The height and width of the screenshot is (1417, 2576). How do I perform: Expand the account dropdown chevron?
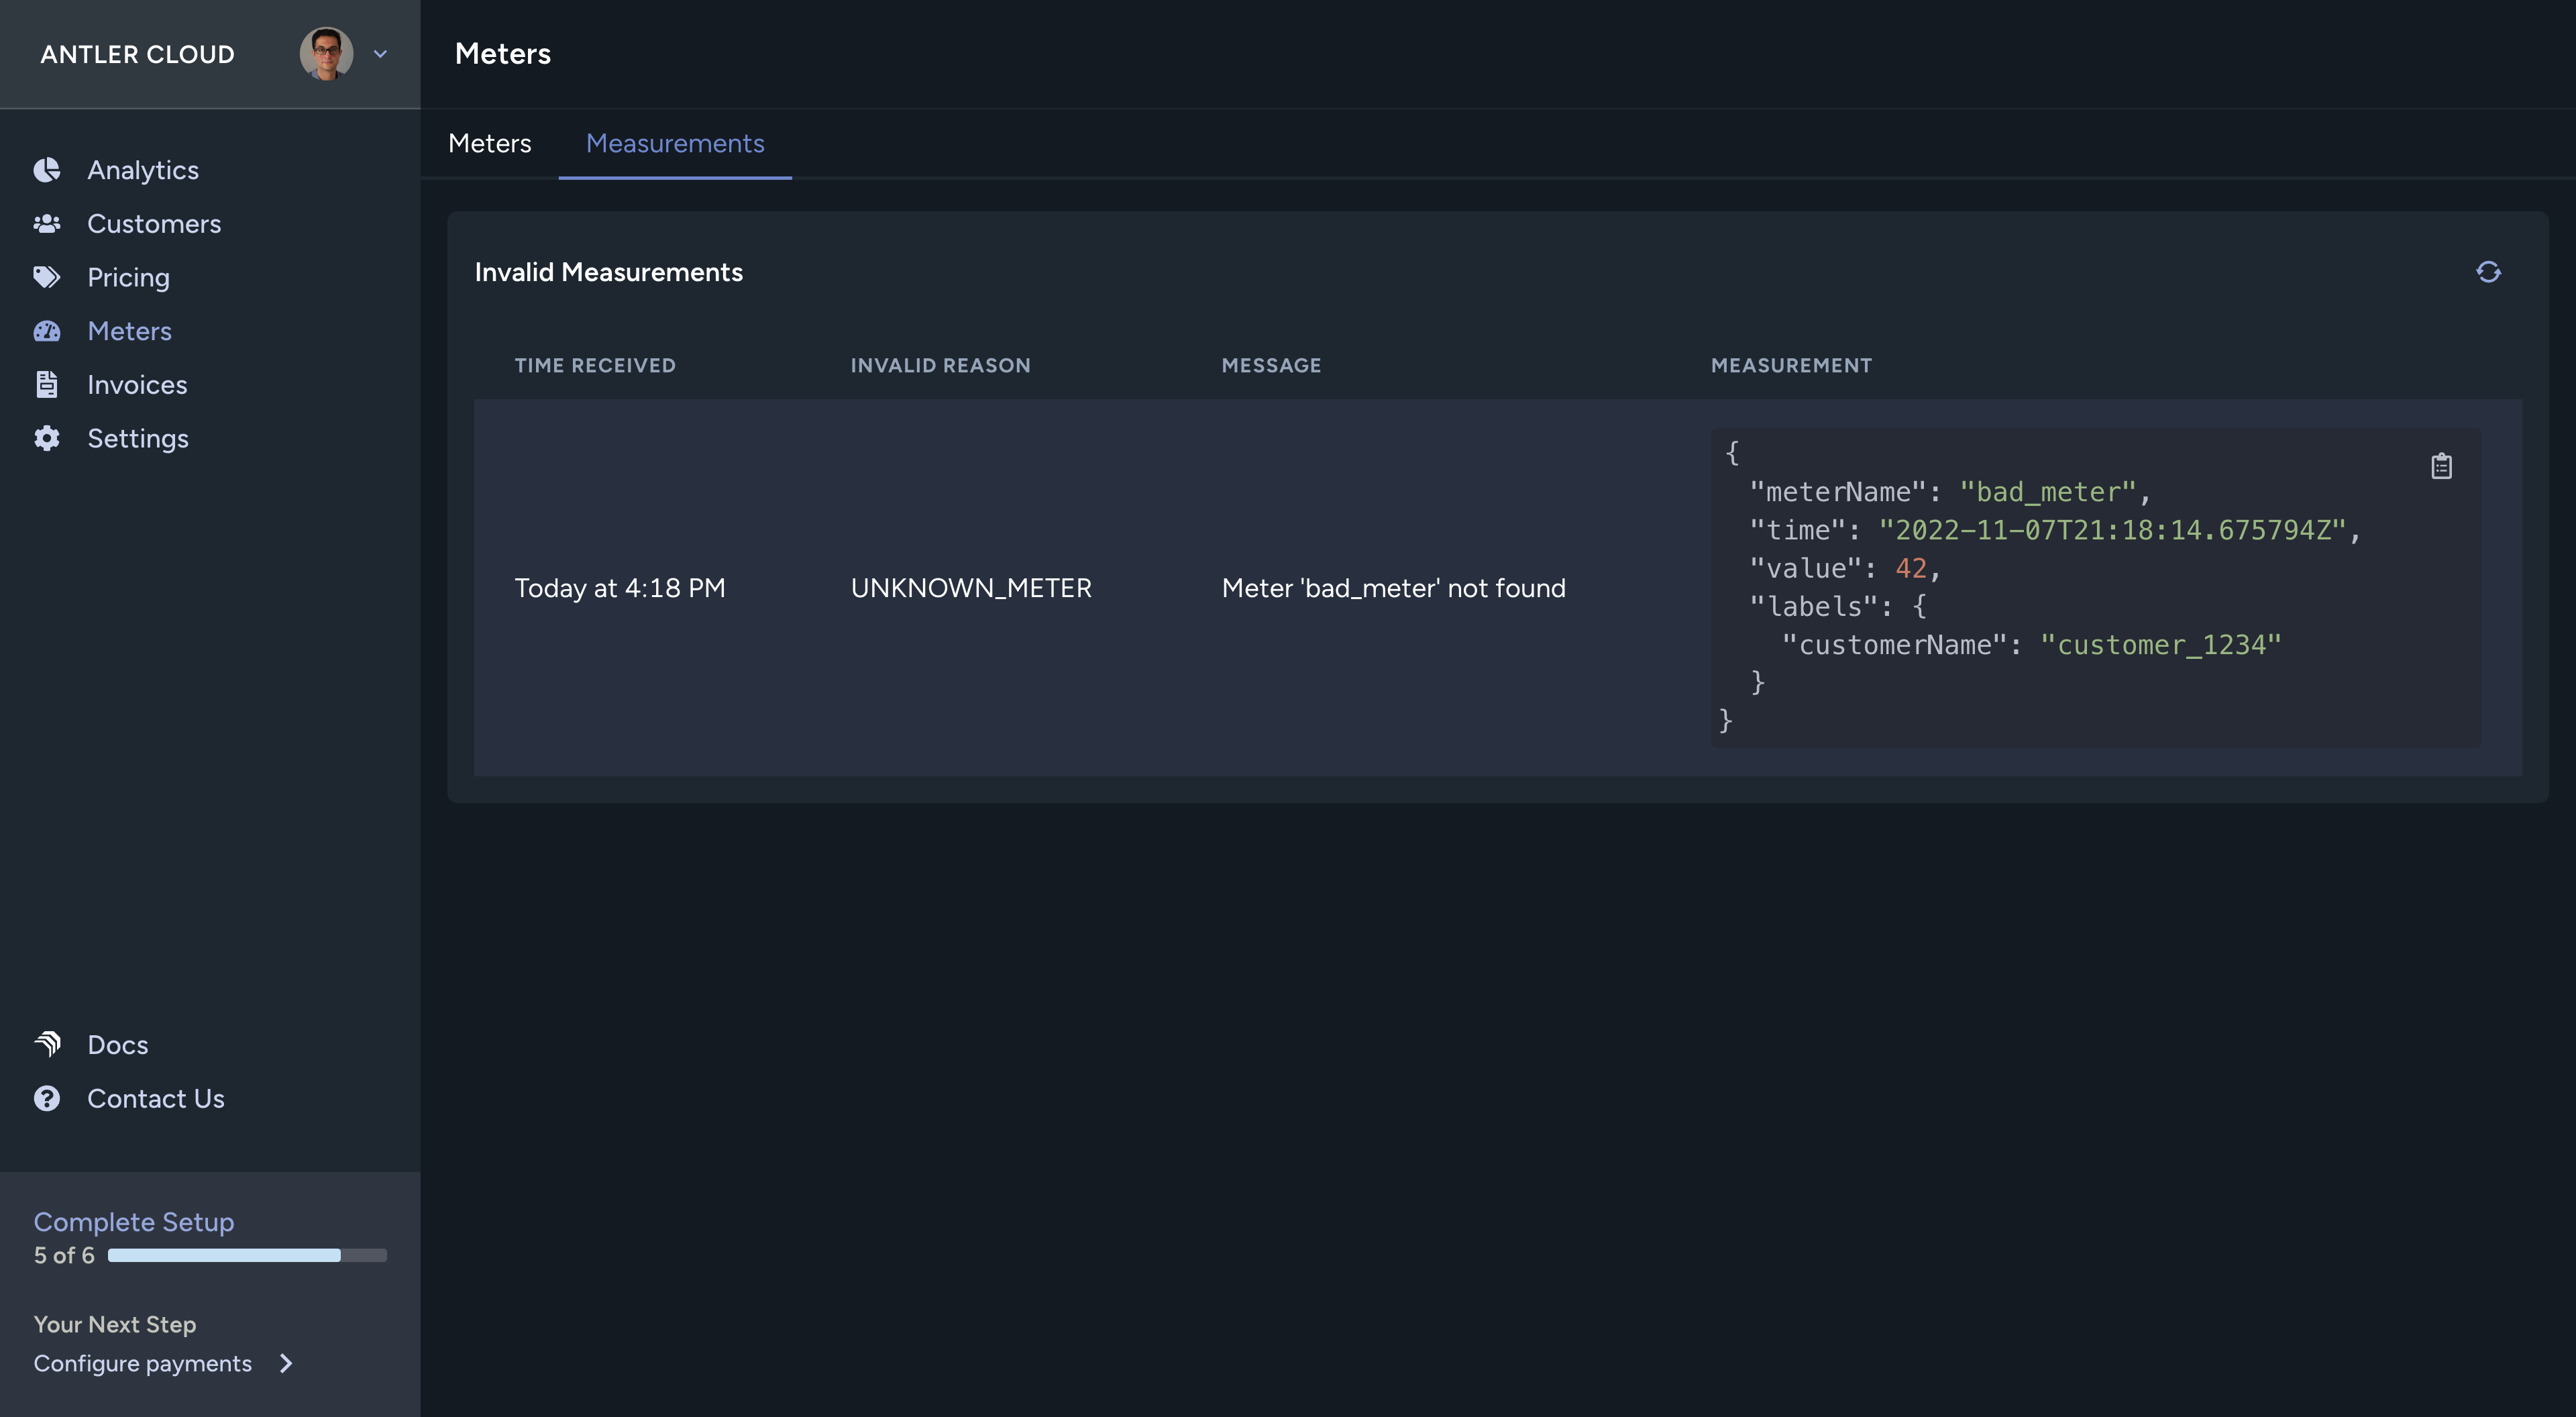click(x=380, y=54)
